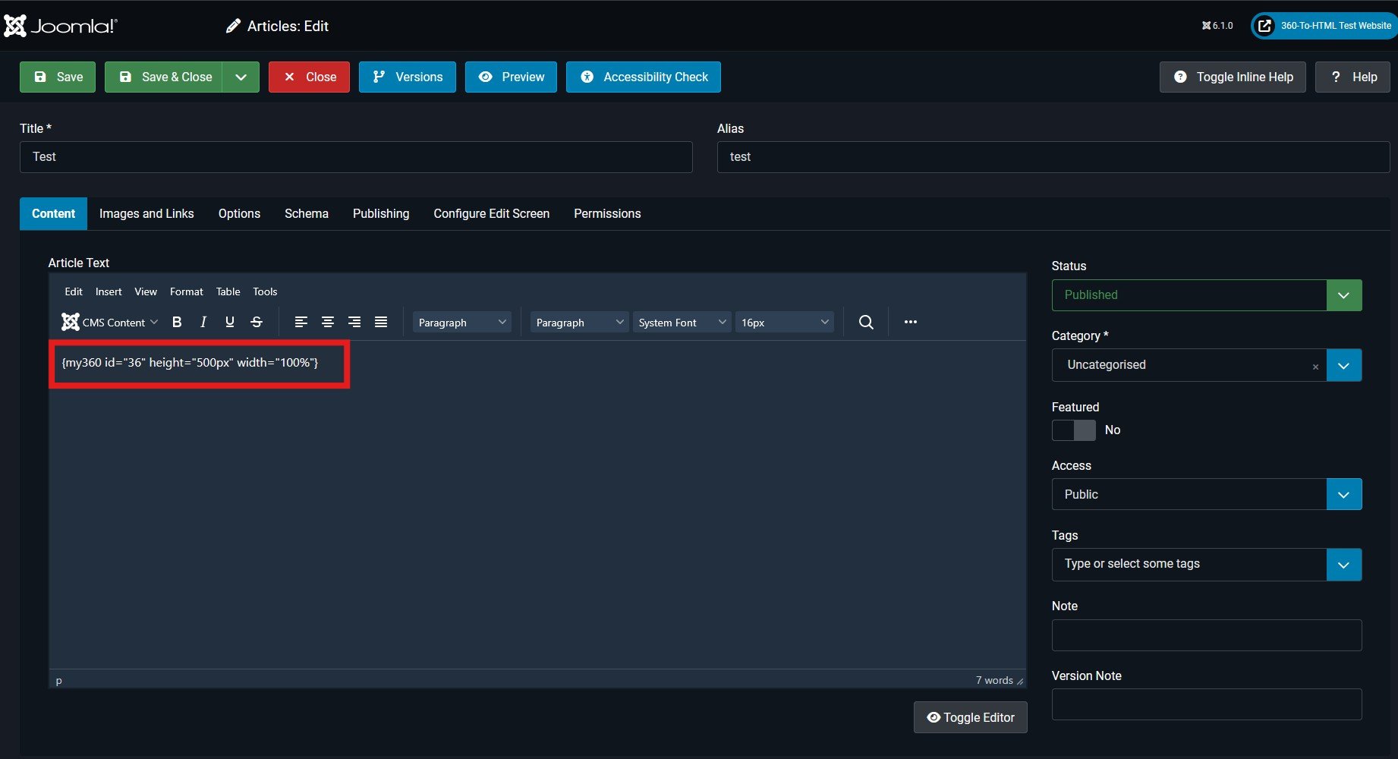Align text right in editor
This screenshot has height=759, width=1398.
354,322
